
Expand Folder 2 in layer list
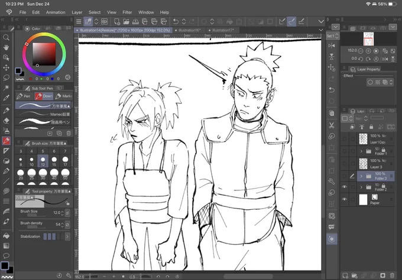[361, 187]
